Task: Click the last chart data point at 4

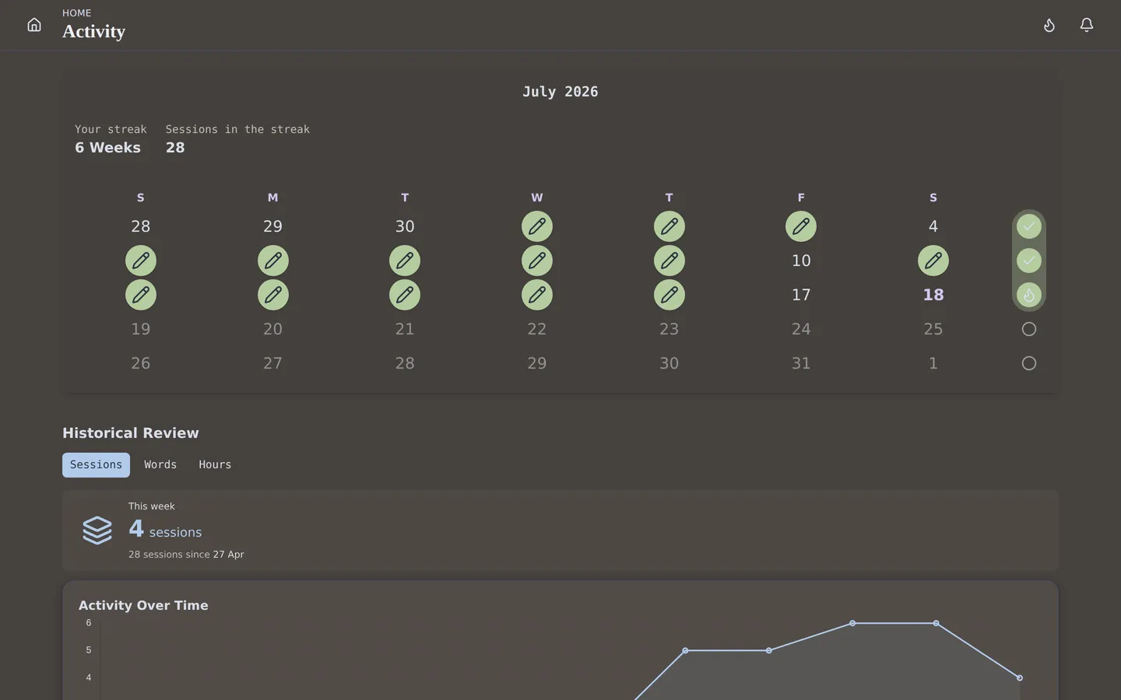Action: click(1020, 677)
